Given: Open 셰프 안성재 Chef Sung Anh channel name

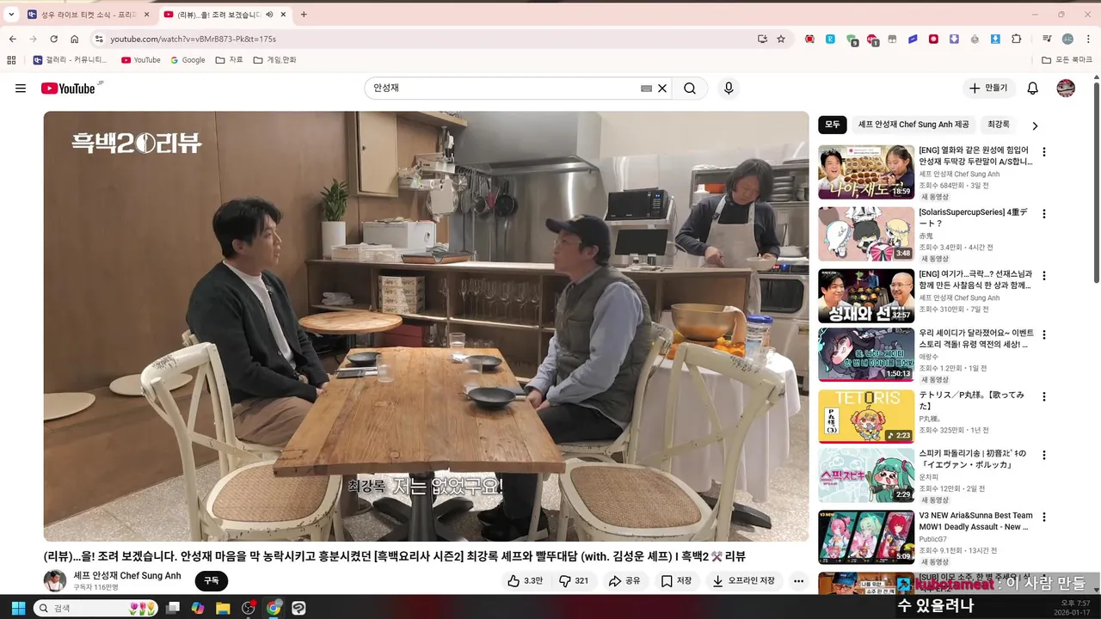Looking at the screenshot, I should (127, 576).
